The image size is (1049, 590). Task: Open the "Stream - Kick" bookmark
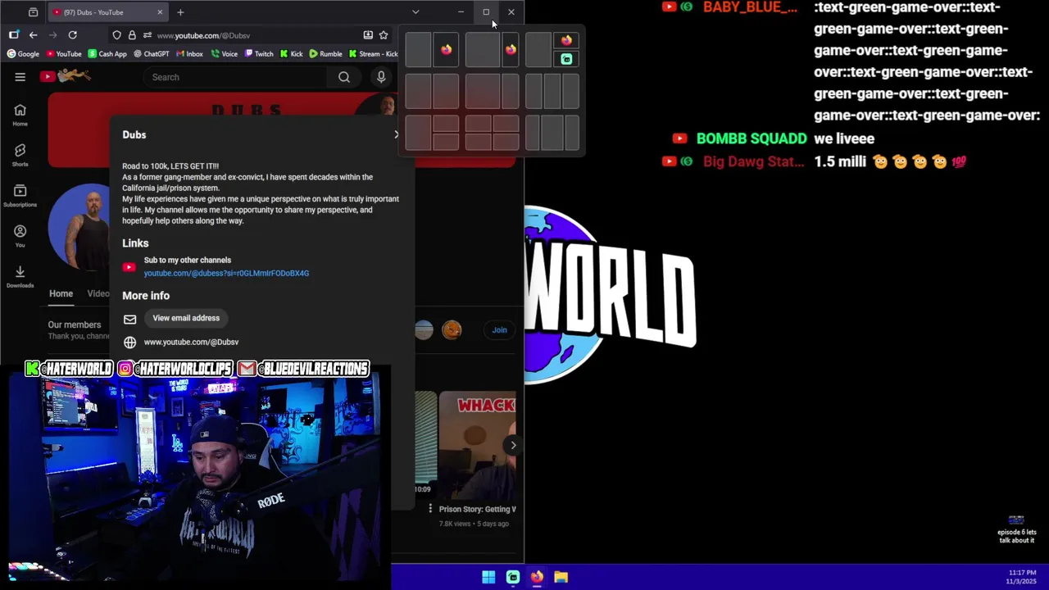click(x=373, y=54)
